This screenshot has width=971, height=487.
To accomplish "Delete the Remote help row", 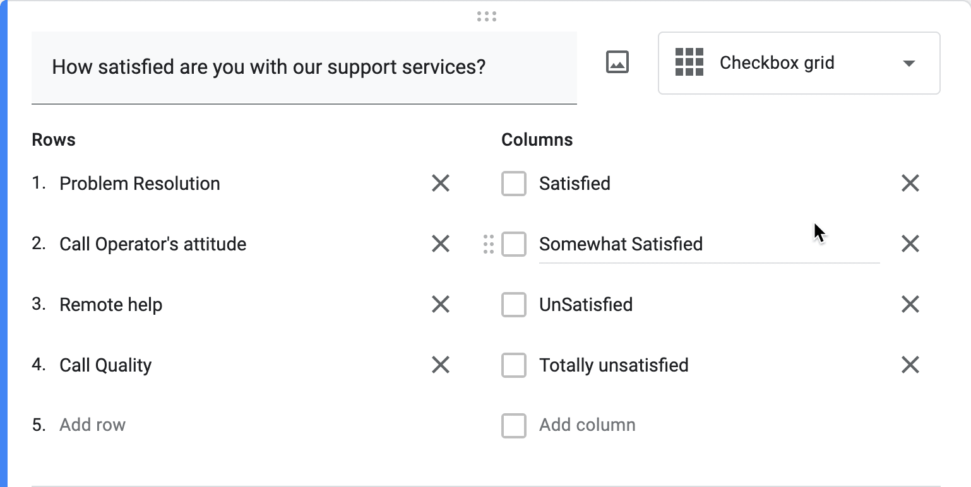I will [440, 304].
